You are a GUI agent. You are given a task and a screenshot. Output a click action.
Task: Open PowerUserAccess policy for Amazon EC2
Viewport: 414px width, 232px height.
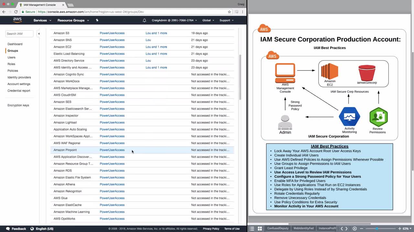click(112, 47)
